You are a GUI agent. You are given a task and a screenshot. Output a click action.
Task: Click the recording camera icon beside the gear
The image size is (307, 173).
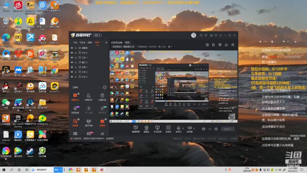204,129
